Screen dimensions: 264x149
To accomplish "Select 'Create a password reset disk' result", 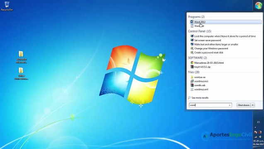I will [207, 53].
